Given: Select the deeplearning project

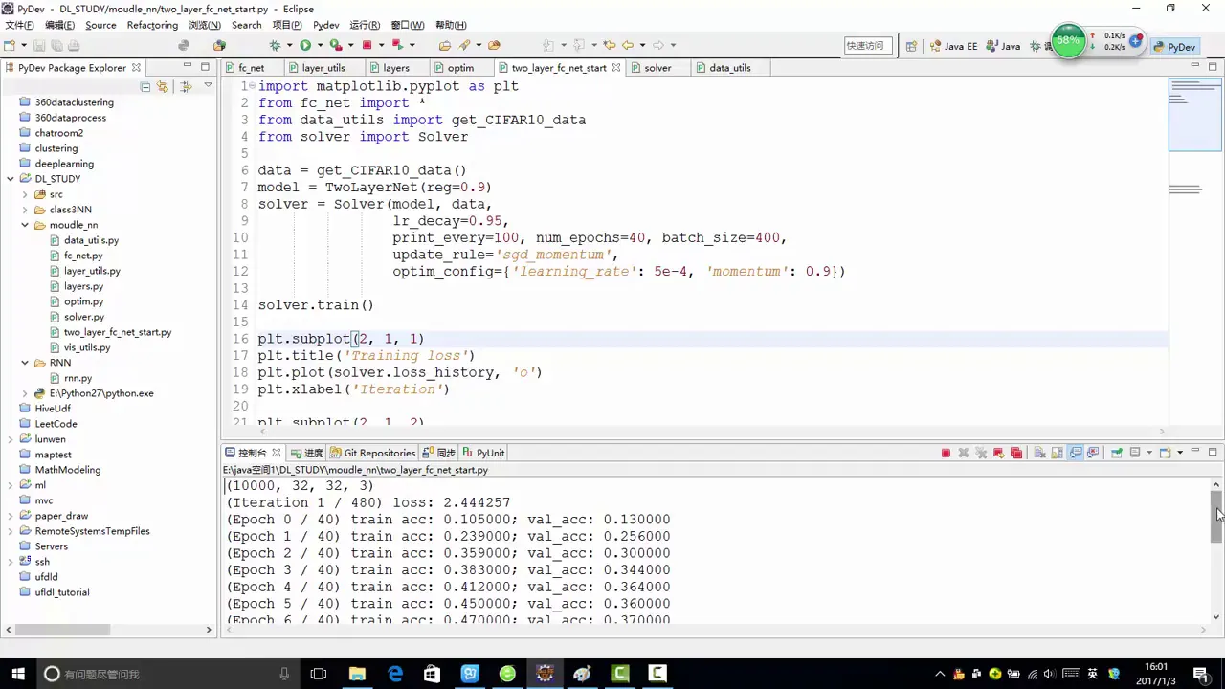Looking at the screenshot, I should (x=56, y=164).
